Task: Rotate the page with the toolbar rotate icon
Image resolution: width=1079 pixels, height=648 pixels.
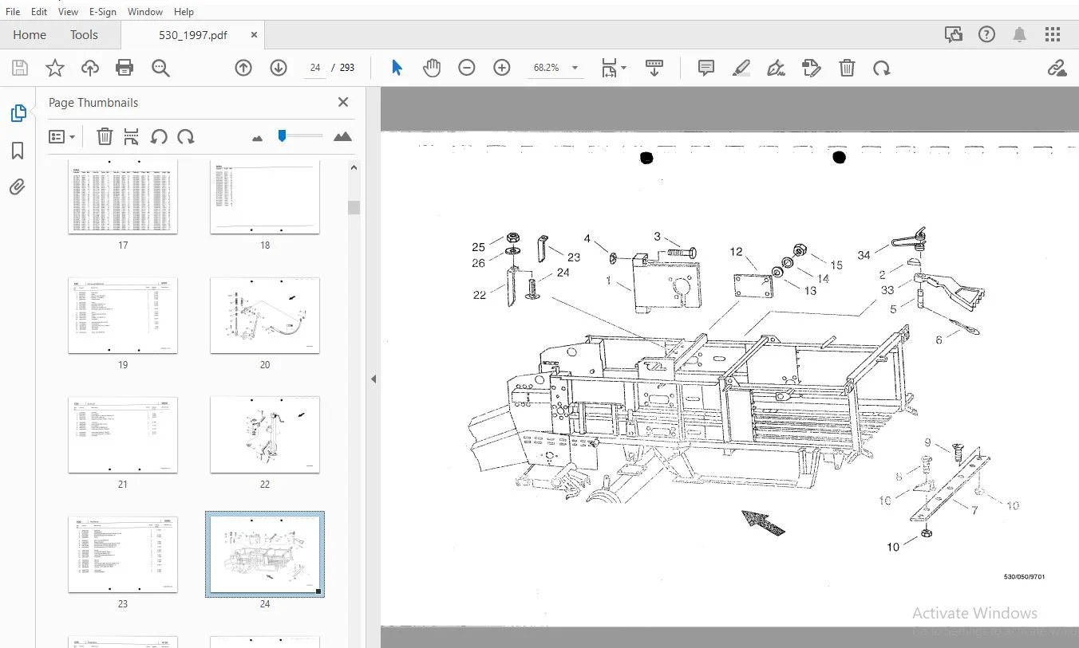Action: pyautogui.click(x=882, y=68)
